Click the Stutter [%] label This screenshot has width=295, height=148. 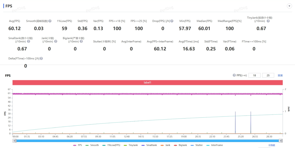click(x=104, y=42)
